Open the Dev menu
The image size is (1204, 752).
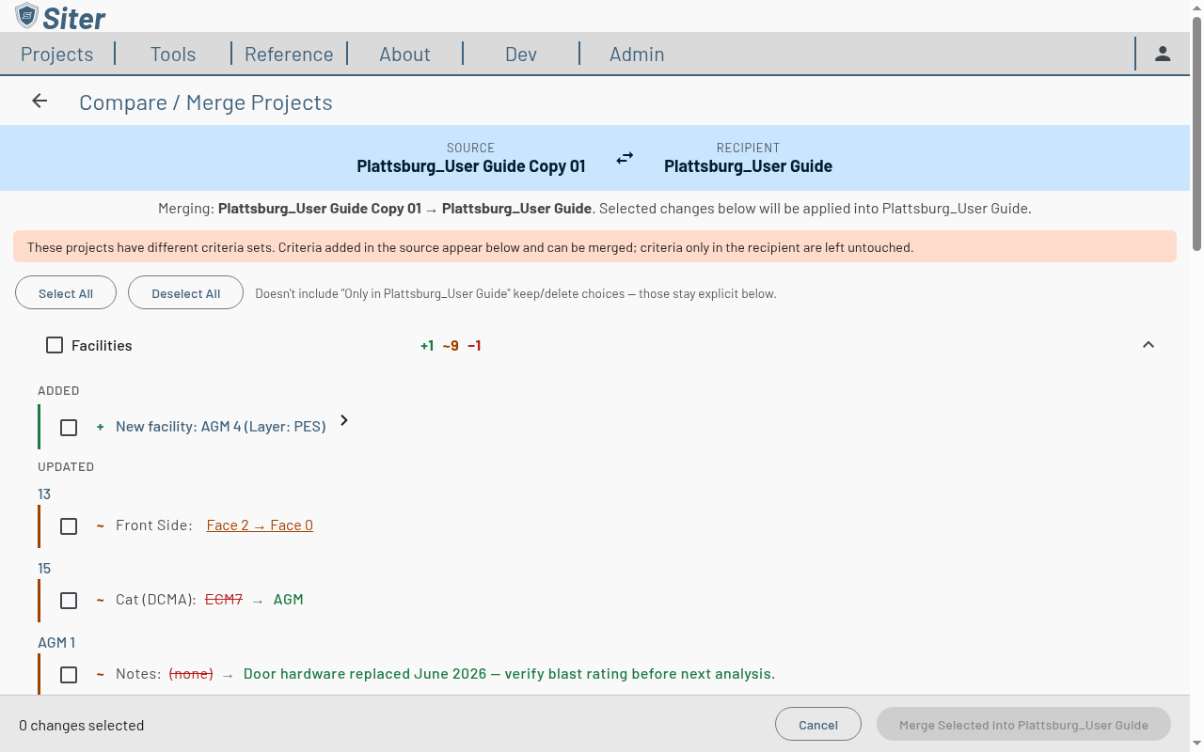[x=521, y=55]
